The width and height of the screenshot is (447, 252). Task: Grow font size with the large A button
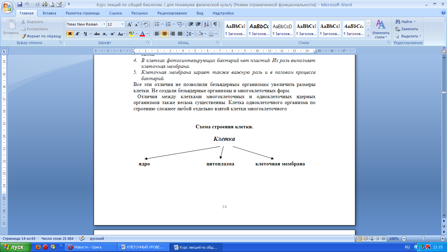click(130, 24)
